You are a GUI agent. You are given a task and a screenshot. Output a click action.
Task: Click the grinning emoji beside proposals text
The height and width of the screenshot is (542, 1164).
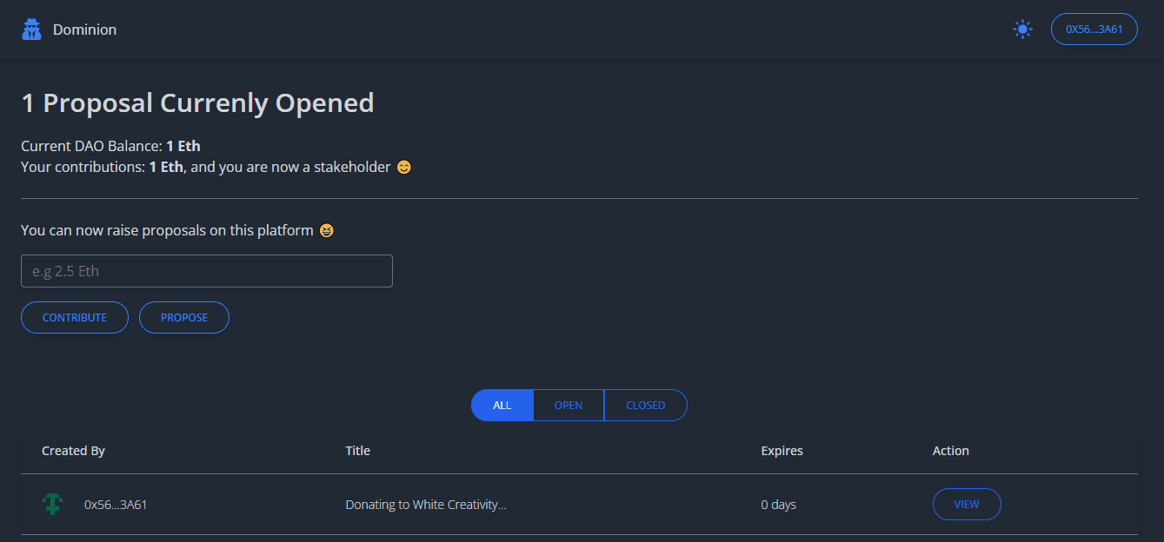pyautogui.click(x=326, y=230)
